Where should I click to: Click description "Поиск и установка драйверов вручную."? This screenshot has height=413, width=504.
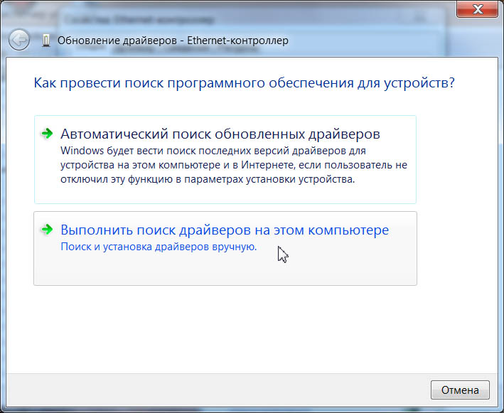(x=159, y=247)
